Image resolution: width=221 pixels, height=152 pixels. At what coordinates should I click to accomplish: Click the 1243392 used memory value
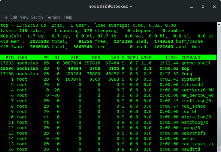click(123, 41)
